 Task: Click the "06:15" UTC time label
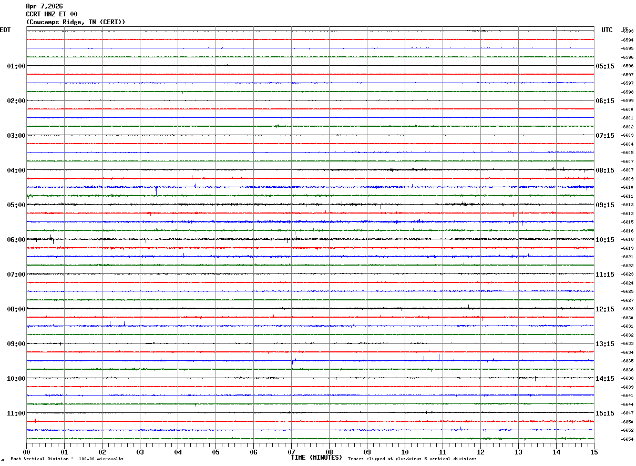(605, 101)
